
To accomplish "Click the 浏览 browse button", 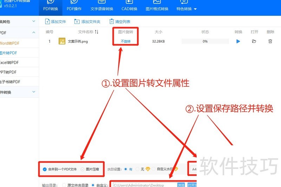I will click(x=181, y=185).
